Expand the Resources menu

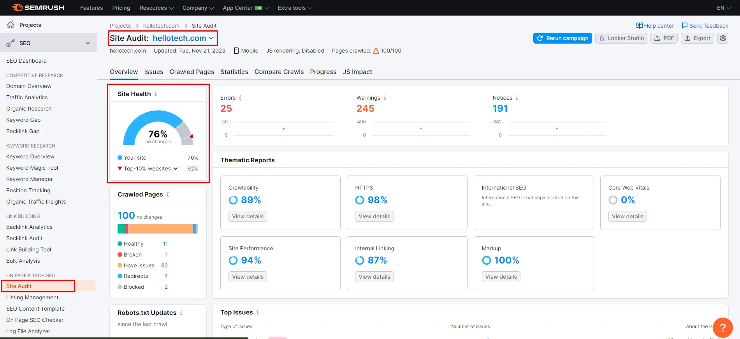(x=156, y=8)
